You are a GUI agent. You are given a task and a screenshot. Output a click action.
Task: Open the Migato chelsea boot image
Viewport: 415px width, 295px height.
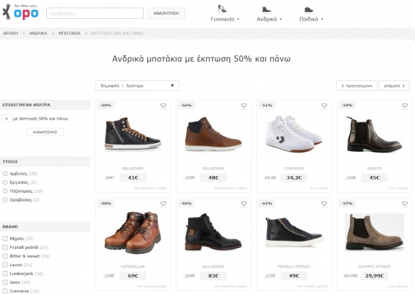click(x=374, y=134)
